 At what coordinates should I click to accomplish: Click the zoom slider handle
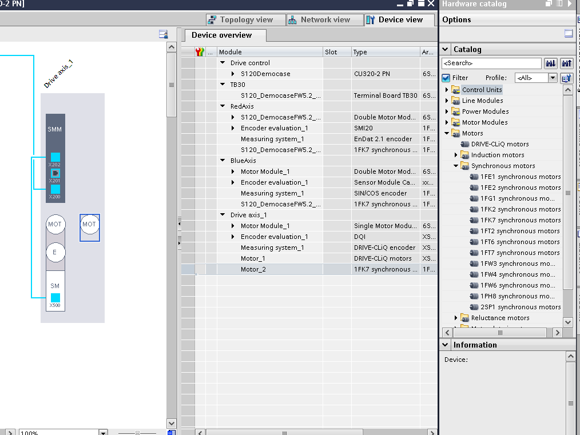click(137, 433)
